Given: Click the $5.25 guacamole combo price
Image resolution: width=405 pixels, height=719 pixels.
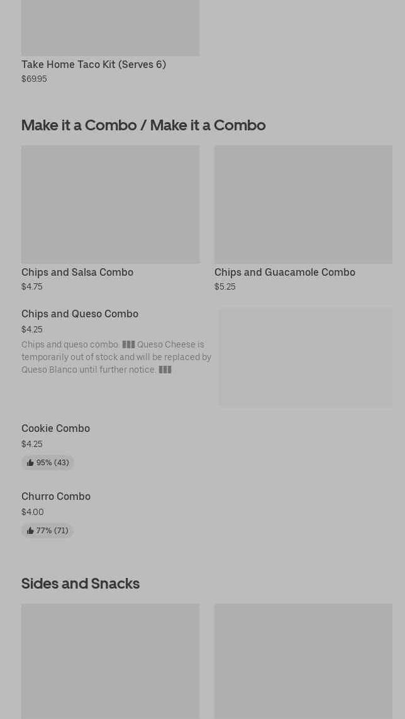Looking at the screenshot, I should tap(225, 286).
